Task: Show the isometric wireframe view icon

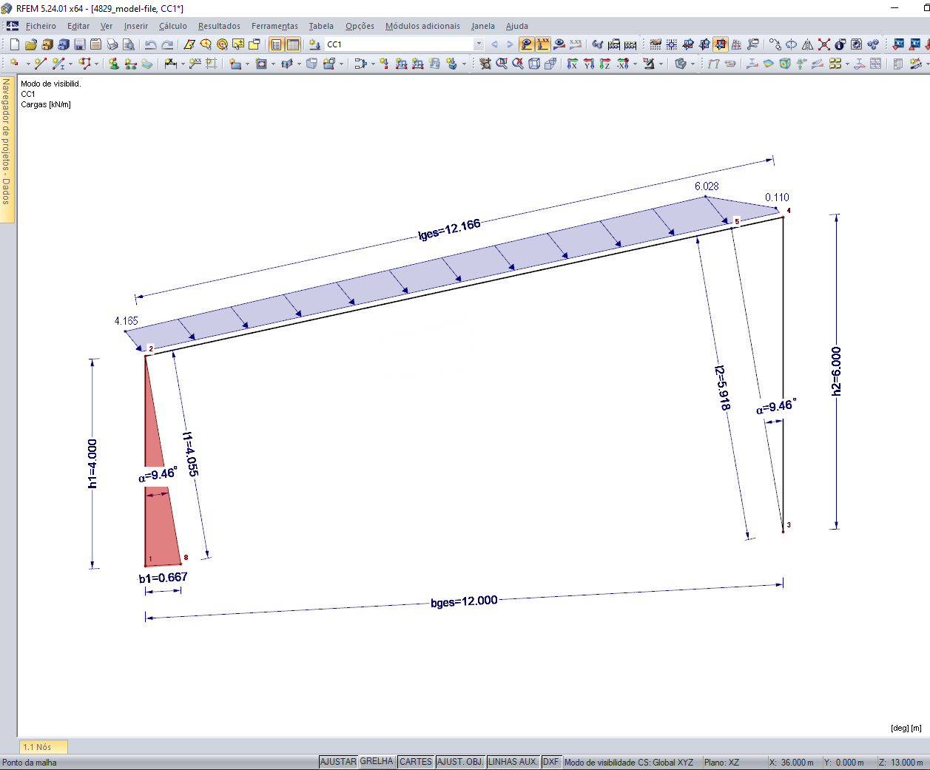Action: 534,64
